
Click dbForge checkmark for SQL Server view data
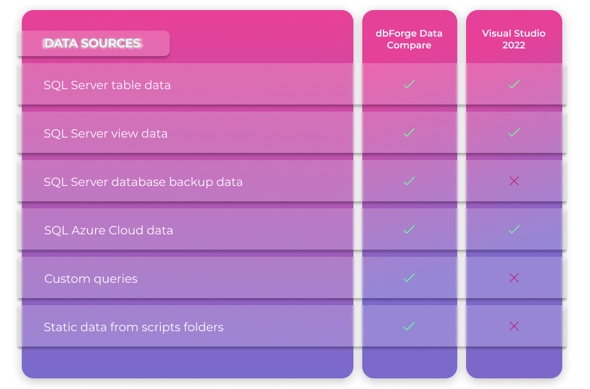pyautogui.click(x=409, y=133)
